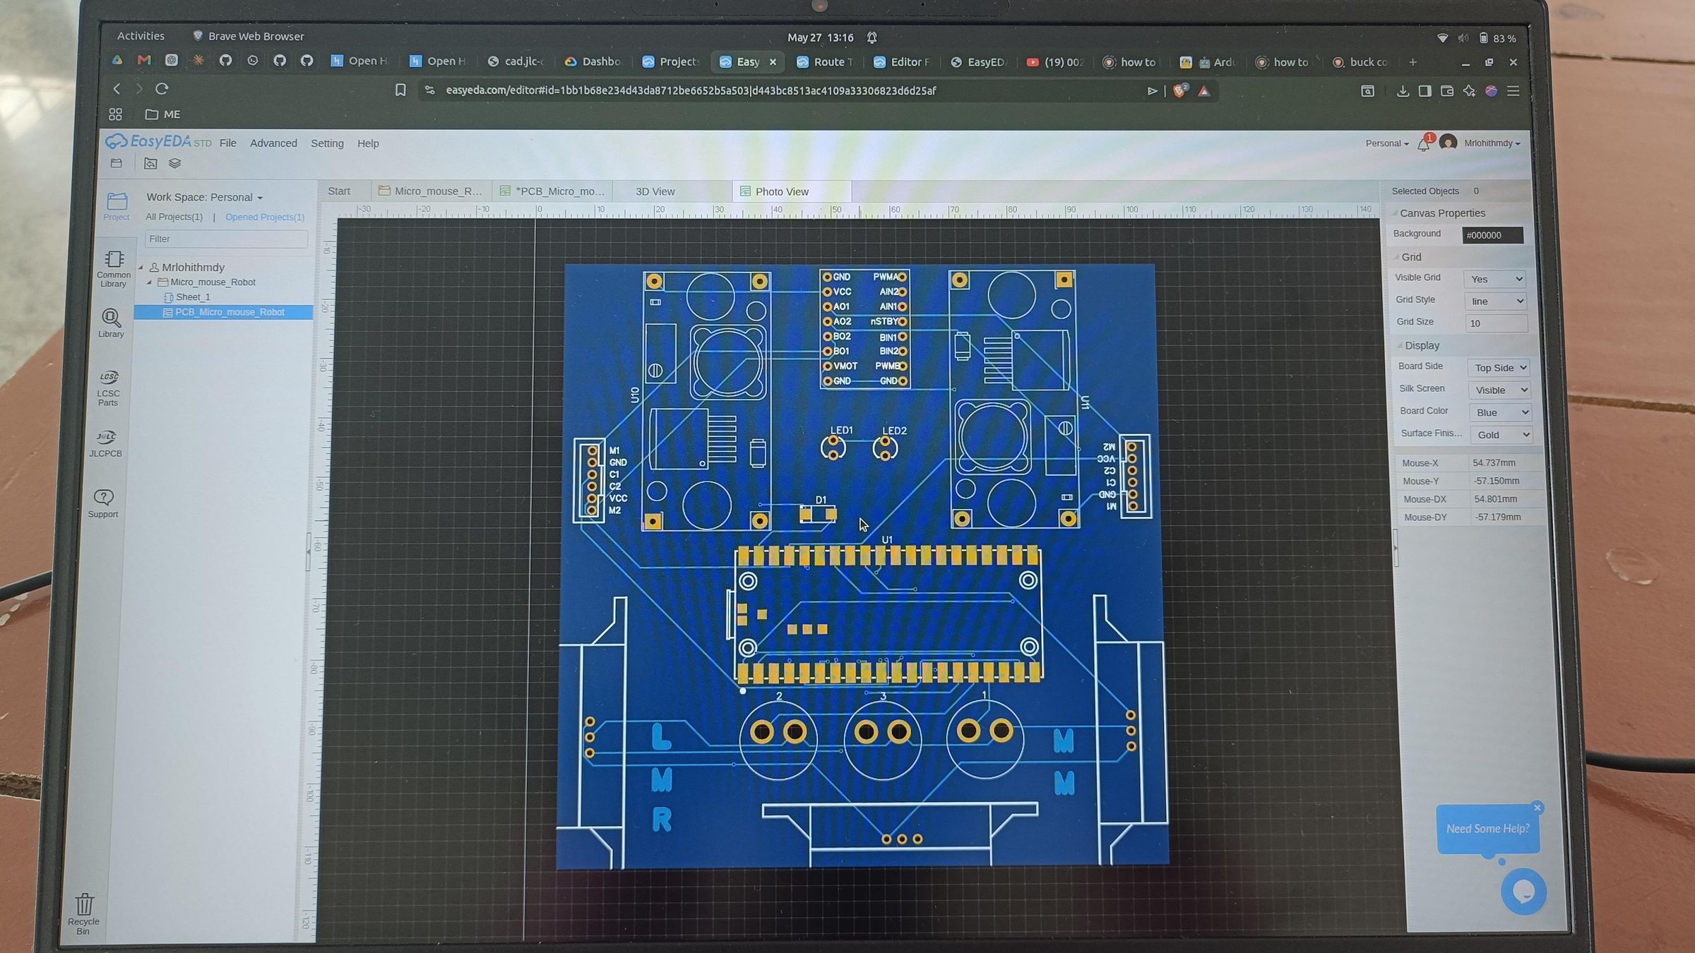Viewport: 1695px width, 953px height.
Task: Open a new browser tab
Action: (1412, 62)
